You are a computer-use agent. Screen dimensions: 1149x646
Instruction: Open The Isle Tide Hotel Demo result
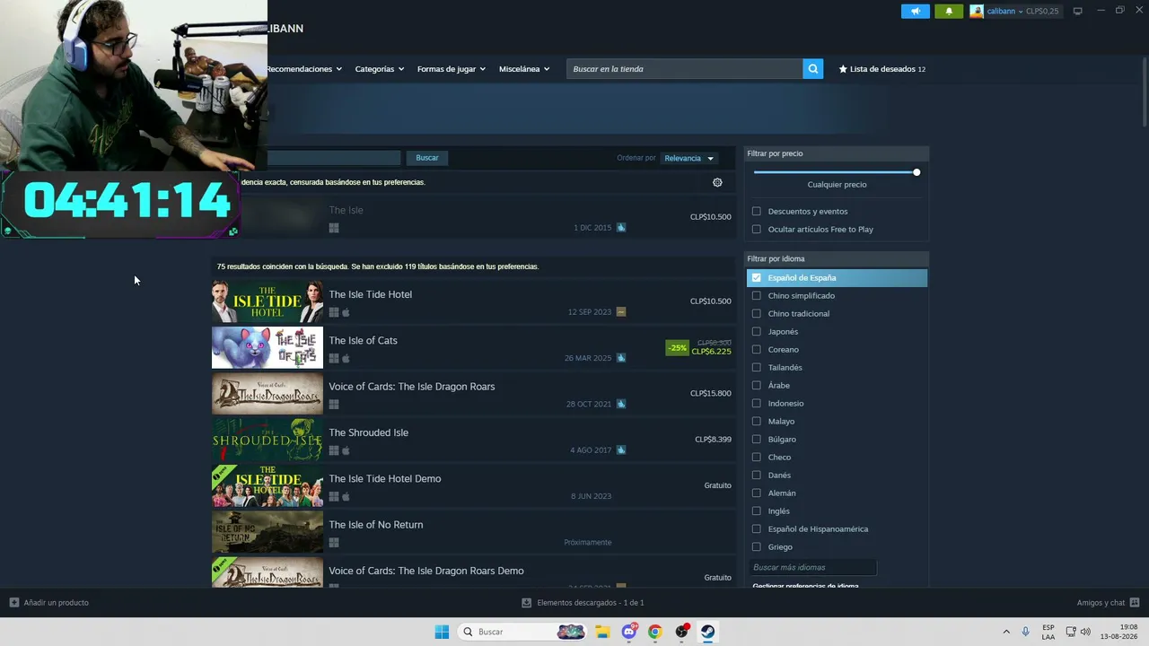click(473, 485)
